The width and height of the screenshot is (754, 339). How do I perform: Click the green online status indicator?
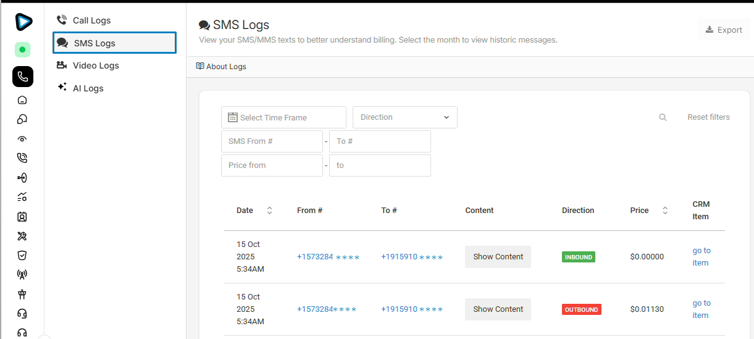click(22, 49)
